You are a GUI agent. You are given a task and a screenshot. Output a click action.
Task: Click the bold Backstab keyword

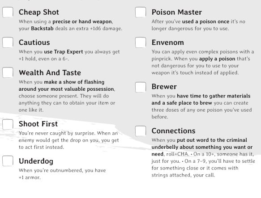point(42,29)
